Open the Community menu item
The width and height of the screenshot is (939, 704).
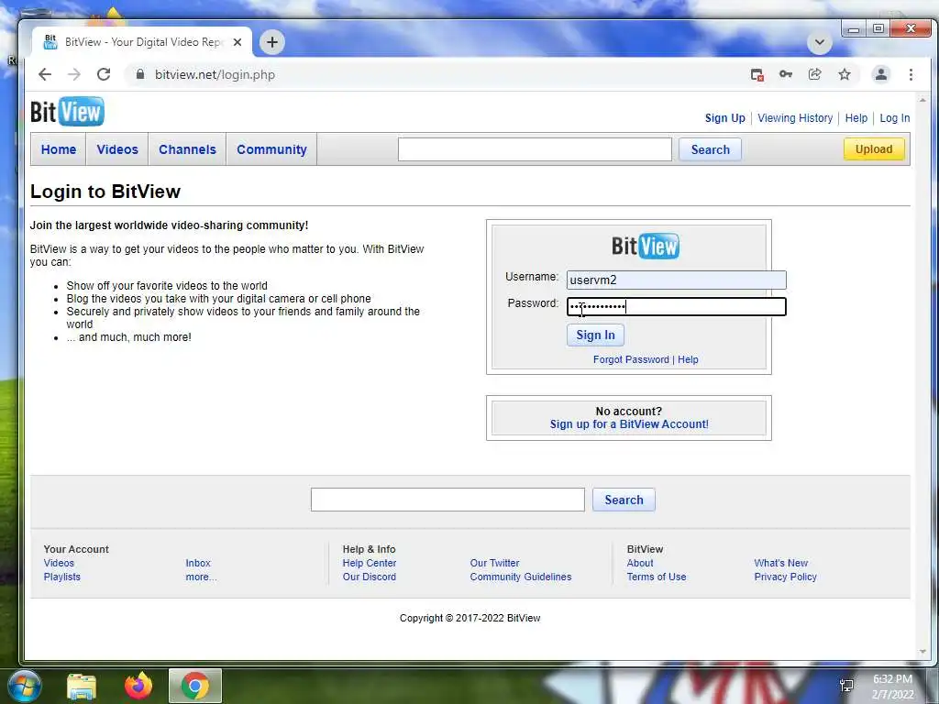pyautogui.click(x=271, y=149)
